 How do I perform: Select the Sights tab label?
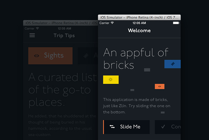53,56
